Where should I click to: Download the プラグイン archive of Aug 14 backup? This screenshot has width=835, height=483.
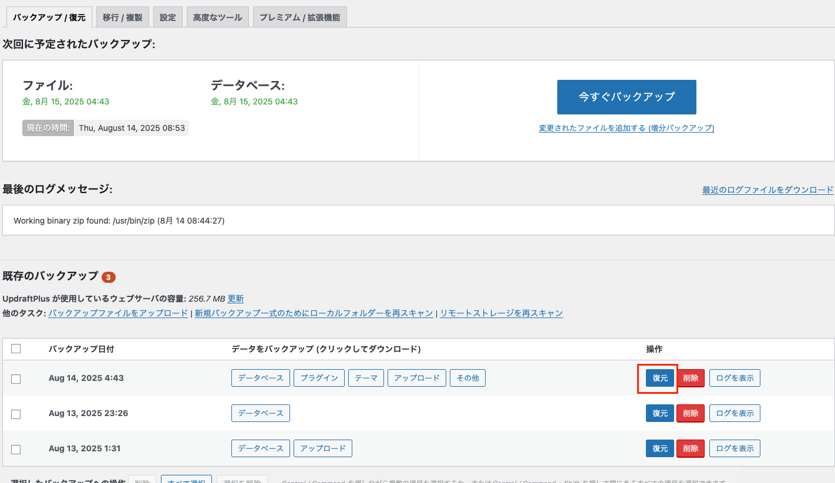319,378
